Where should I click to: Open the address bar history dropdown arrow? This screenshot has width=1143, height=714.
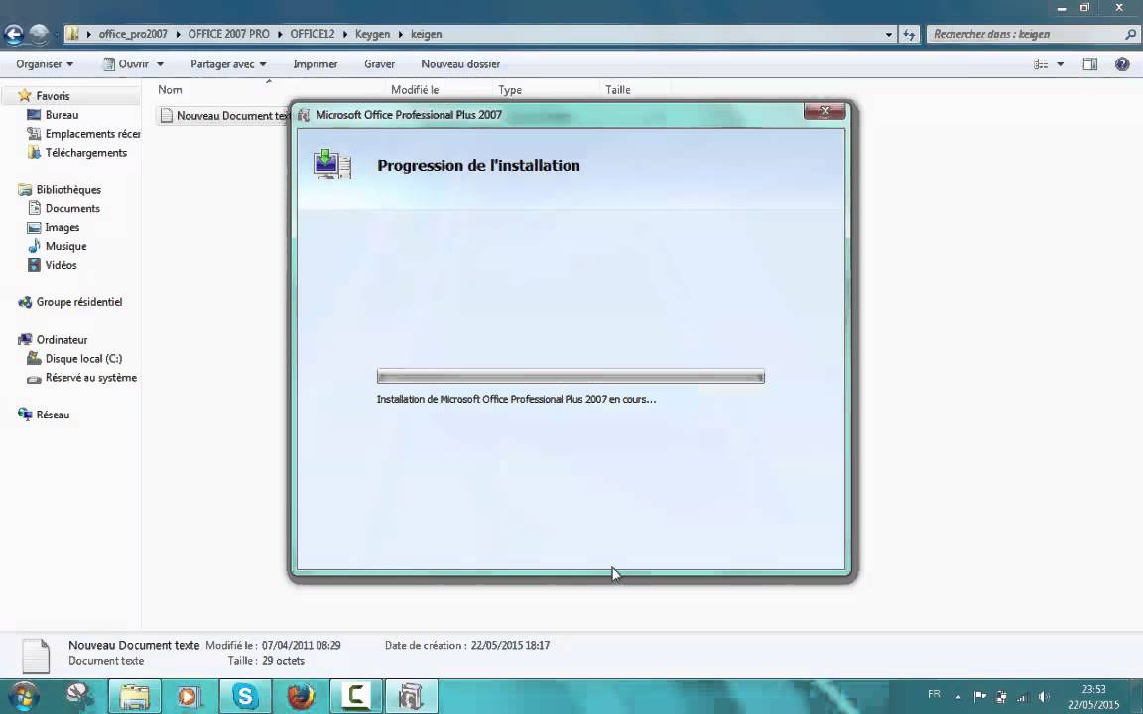coord(889,35)
